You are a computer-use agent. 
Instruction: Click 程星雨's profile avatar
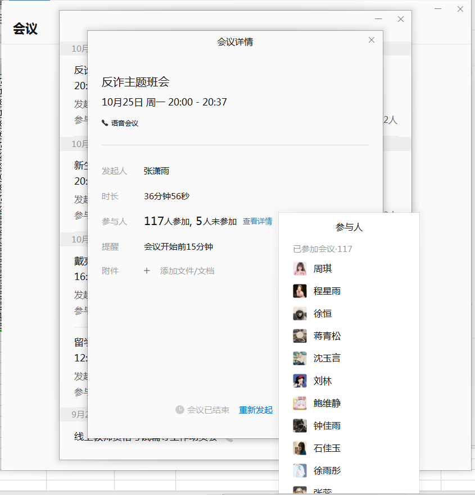tap(300, 291)
